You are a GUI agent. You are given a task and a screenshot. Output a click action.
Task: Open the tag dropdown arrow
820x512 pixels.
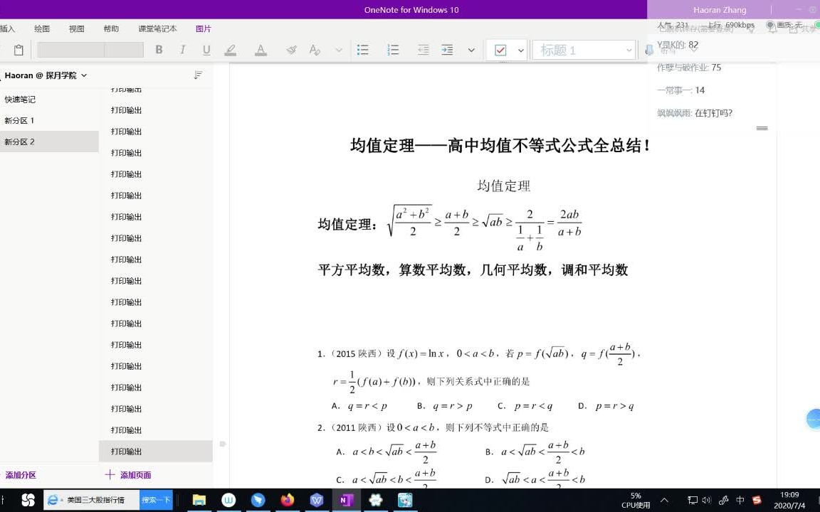[520, 50]
